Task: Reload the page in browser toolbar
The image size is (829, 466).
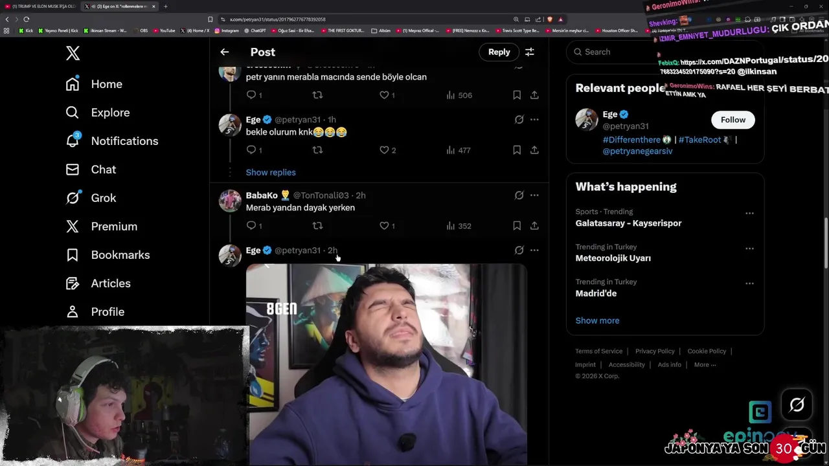Action: (27, 19)
